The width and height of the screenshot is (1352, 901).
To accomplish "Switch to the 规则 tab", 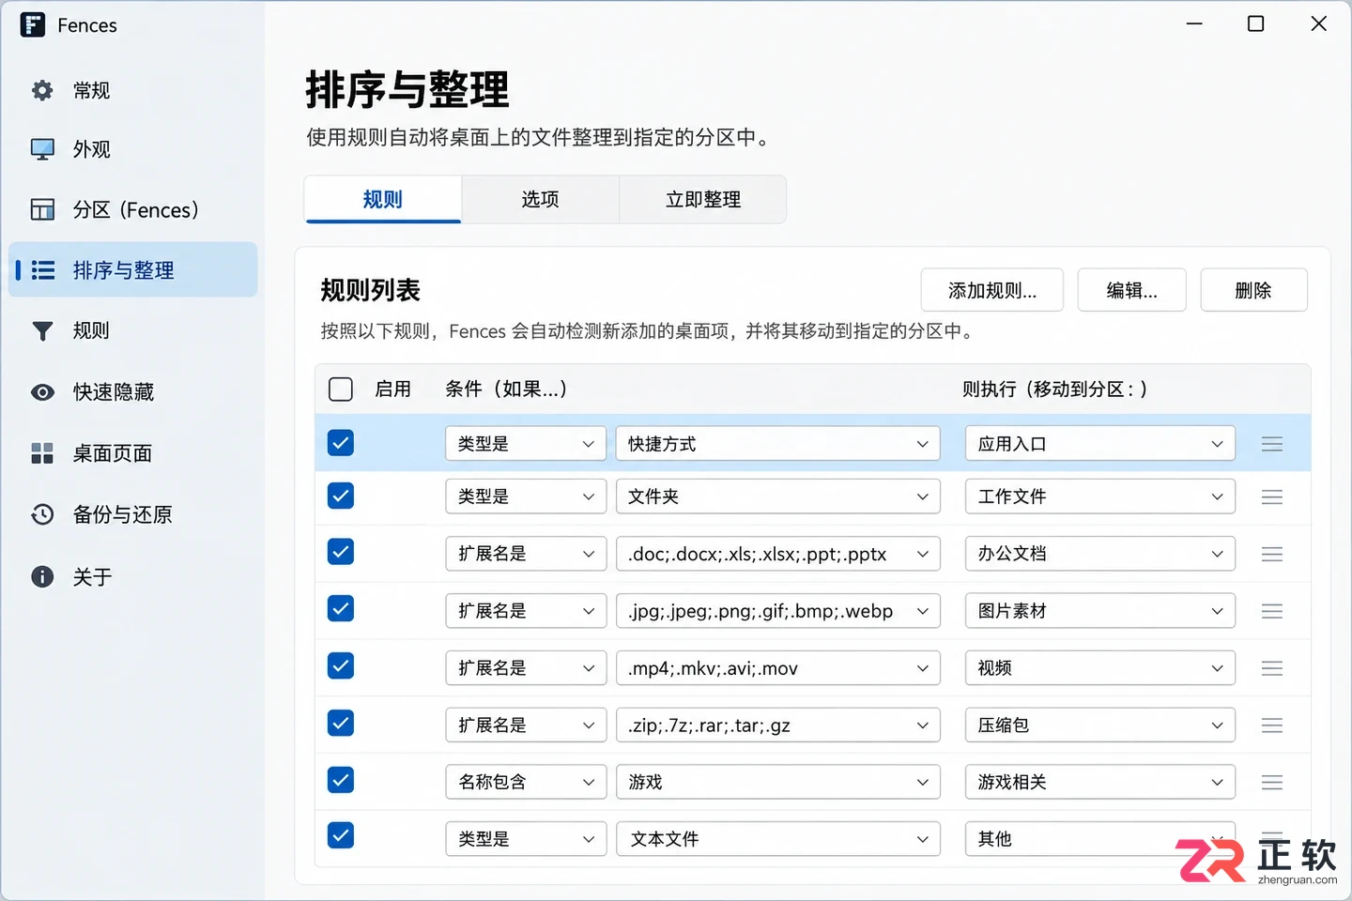I will pyautogui.click(x=383, y=199).
